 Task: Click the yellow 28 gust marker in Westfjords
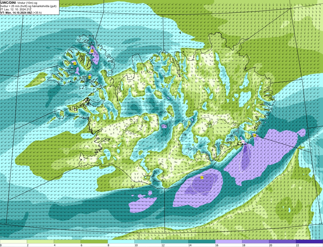click(92, 51)
